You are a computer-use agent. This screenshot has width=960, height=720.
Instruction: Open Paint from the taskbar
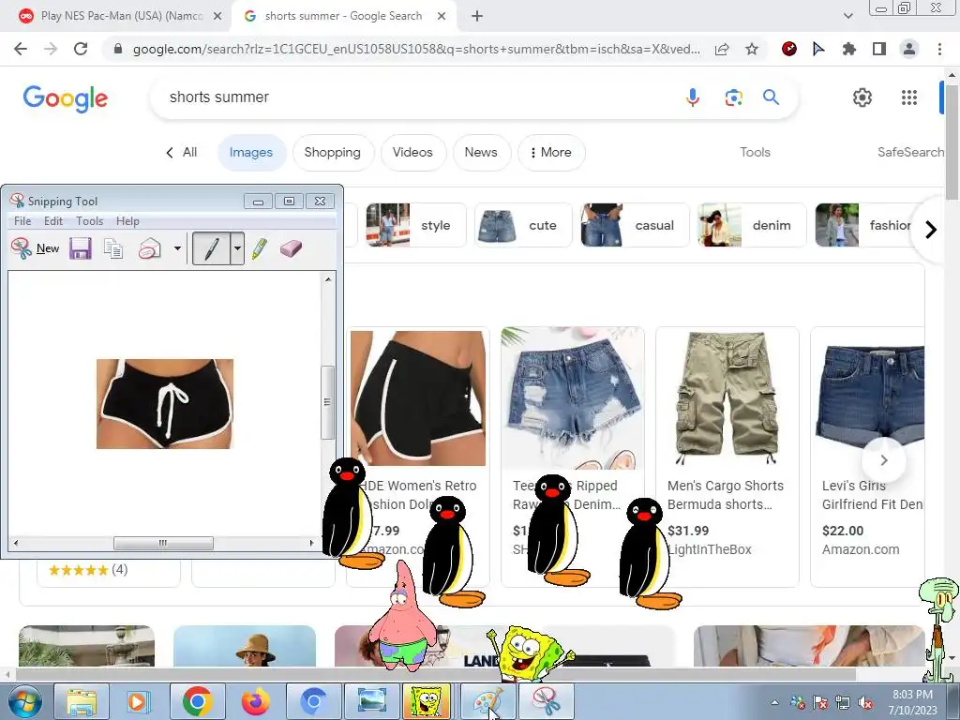pos(487,701)
